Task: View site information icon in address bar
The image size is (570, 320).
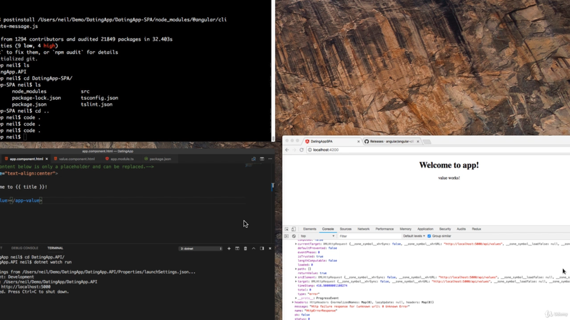Action: pos(310,150)
